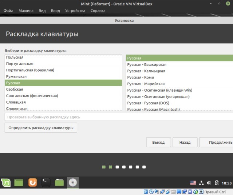233x195 pixels.
Task: Open the Linux Mint start menu
Action: click(x=6, y=183)
